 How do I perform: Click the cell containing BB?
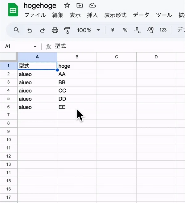pyautogui.click(x=77, y=82)
